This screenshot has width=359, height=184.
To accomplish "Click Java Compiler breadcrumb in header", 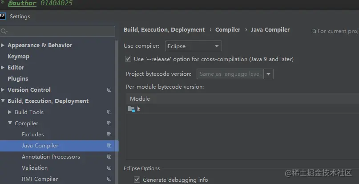I will click(270, 30).
